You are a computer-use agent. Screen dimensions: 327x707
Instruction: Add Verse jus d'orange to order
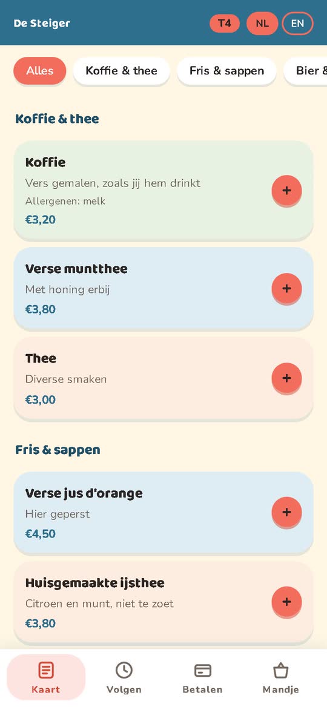click(x=286, y=511)
